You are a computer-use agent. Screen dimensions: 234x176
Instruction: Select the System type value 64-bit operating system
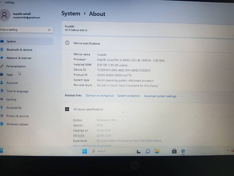[x=125, y=80]
